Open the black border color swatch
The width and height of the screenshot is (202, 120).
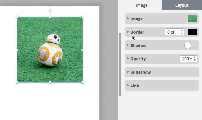[192, 32]
